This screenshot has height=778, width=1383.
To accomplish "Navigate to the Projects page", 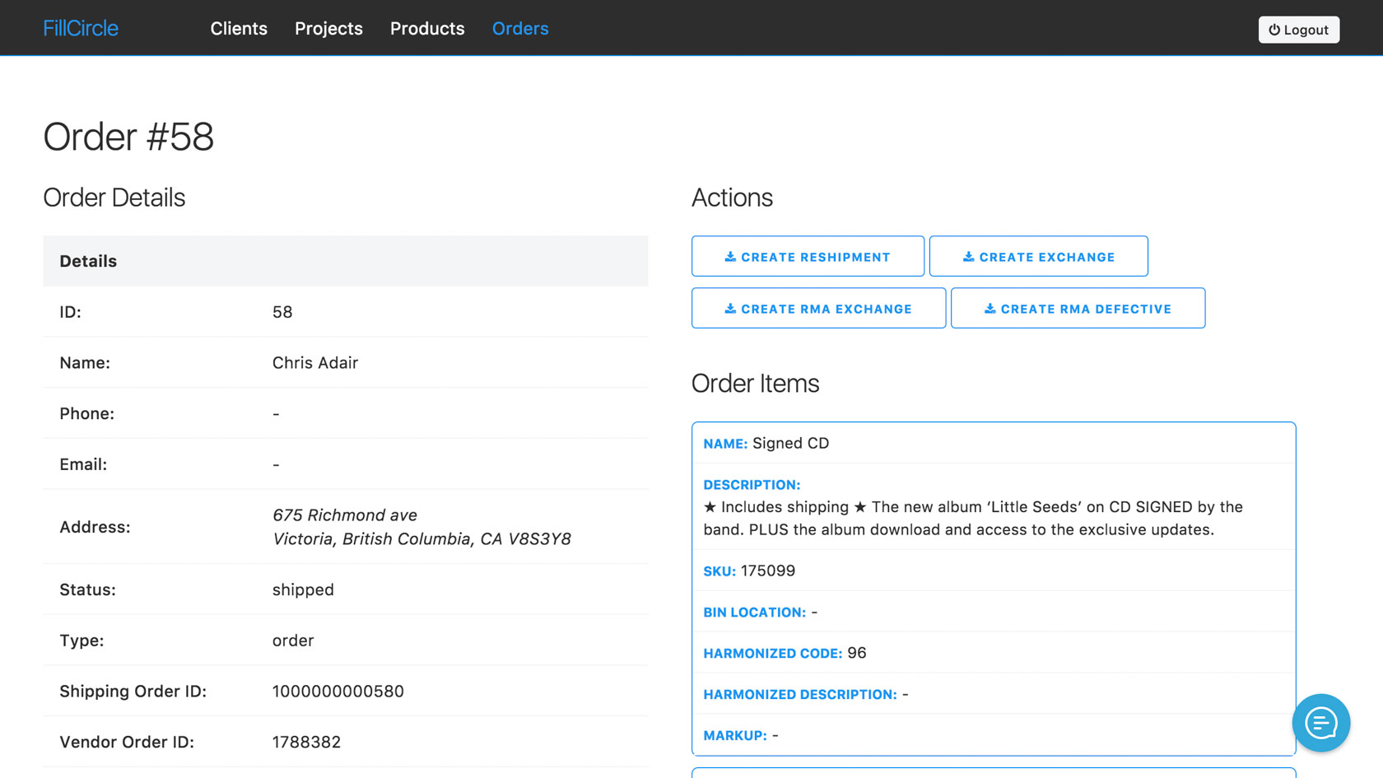I will point(328,29).
